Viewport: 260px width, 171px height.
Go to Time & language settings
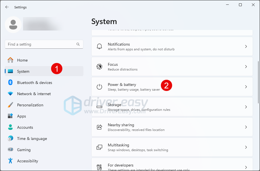pos(32,139)
